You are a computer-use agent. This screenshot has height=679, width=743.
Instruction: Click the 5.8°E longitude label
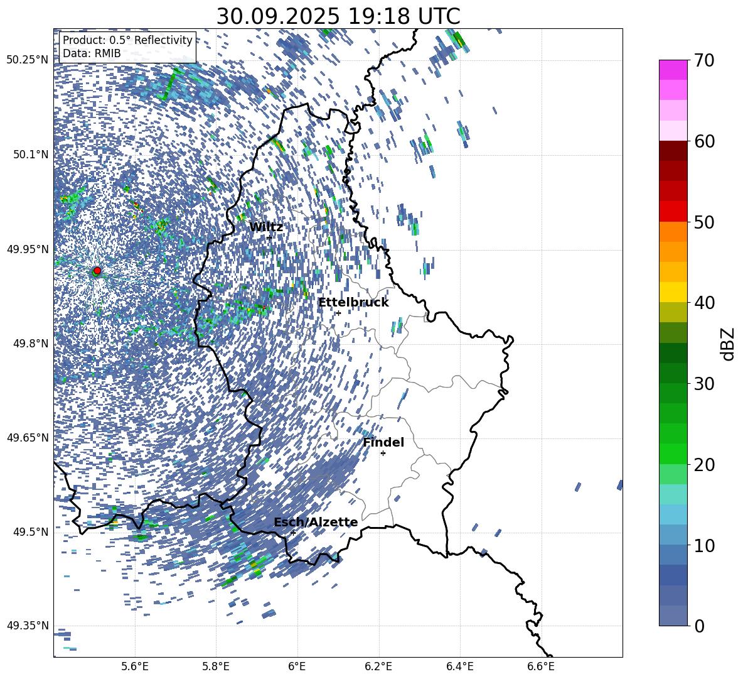click(x=216, y=667)
